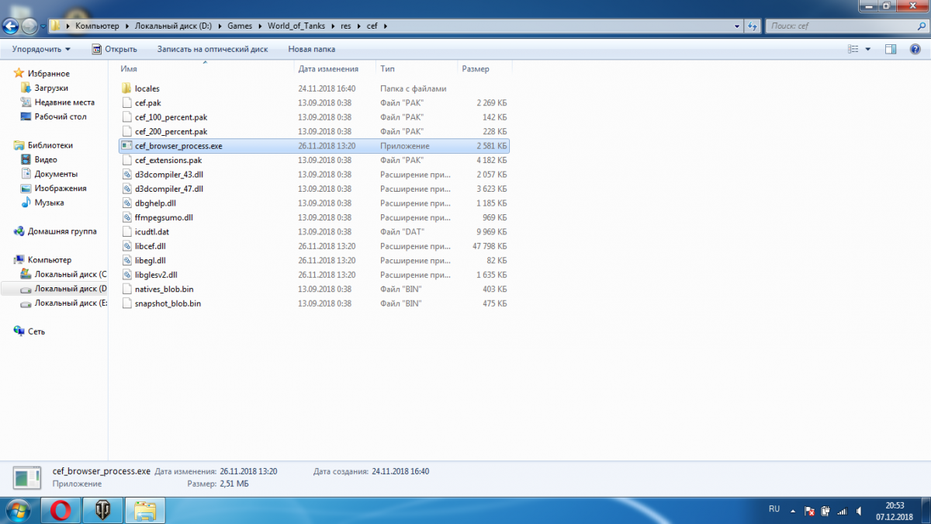Image resolution: width=931 pixels, height=524 pixels.
Task: Select the icudtl.dat file icon
Action: point(128,231)
